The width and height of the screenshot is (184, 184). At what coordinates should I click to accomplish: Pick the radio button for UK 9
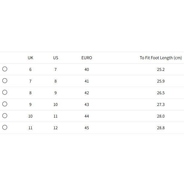(x=5, y=104)
